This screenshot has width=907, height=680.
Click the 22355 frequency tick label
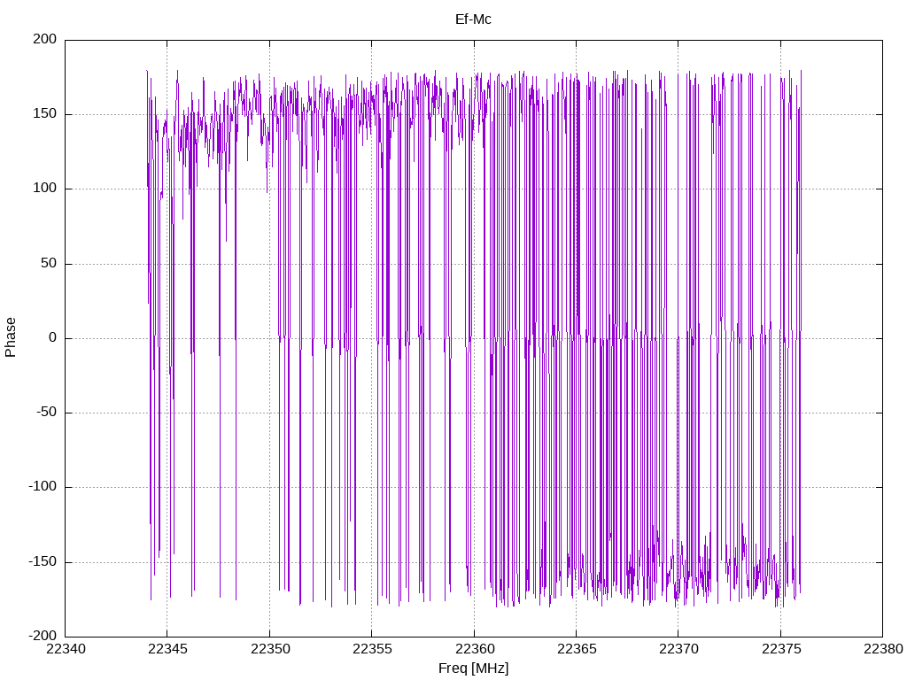(x=372, y=649)
